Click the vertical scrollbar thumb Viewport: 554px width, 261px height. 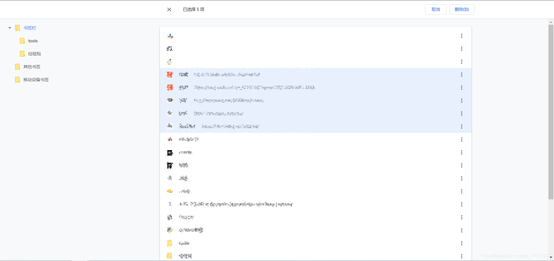(x=551, y=112)
